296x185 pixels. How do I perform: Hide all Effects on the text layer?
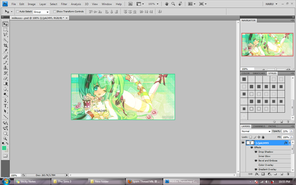[x=252, y=148]
